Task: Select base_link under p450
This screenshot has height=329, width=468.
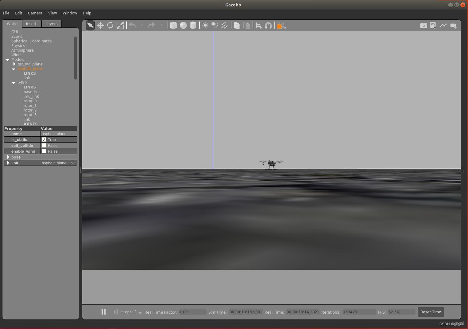Action: pos(32,92)
